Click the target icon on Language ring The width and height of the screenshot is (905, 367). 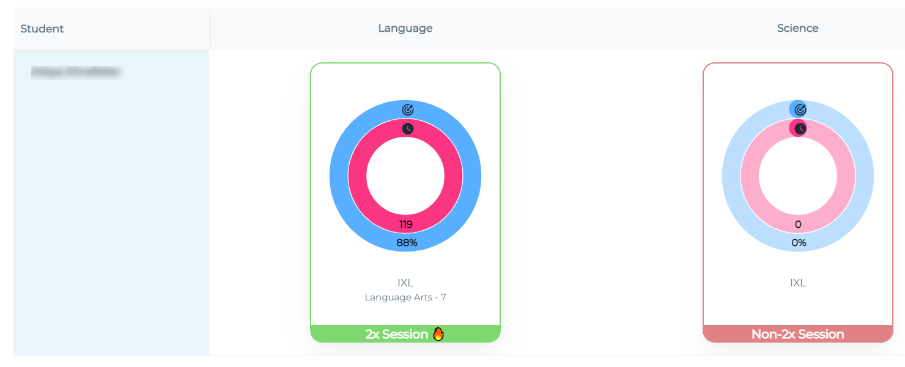coord(408,110)
